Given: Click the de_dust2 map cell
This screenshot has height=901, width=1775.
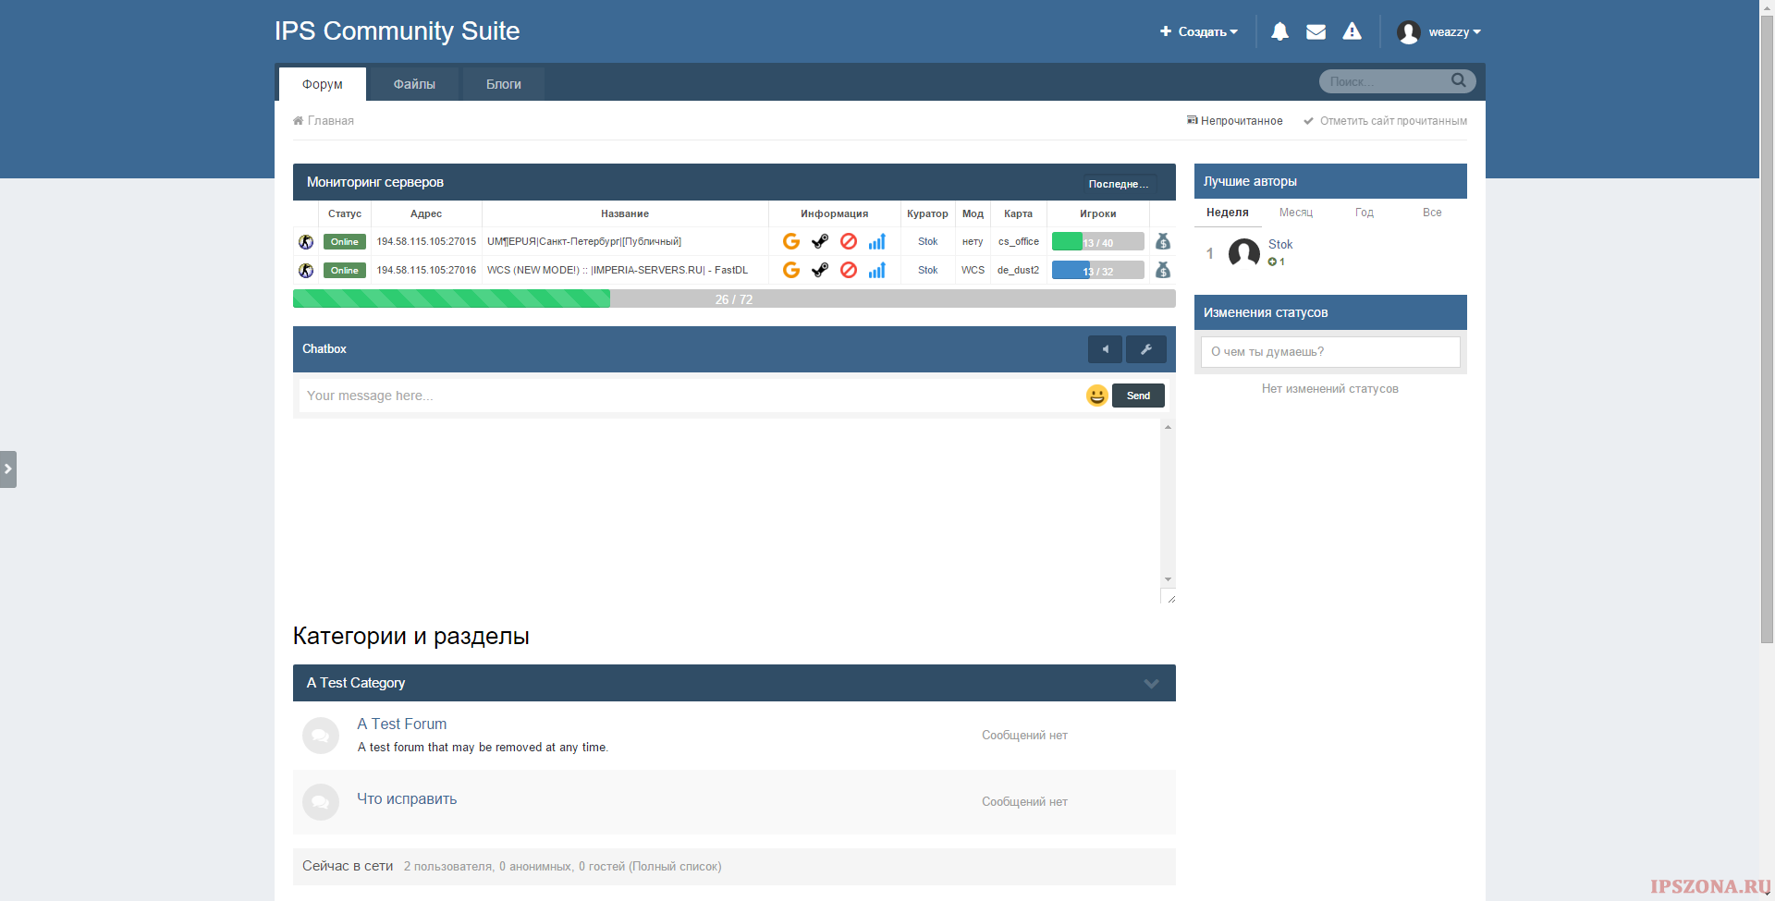Looking at the screenshot, I should coord(1018,271).
